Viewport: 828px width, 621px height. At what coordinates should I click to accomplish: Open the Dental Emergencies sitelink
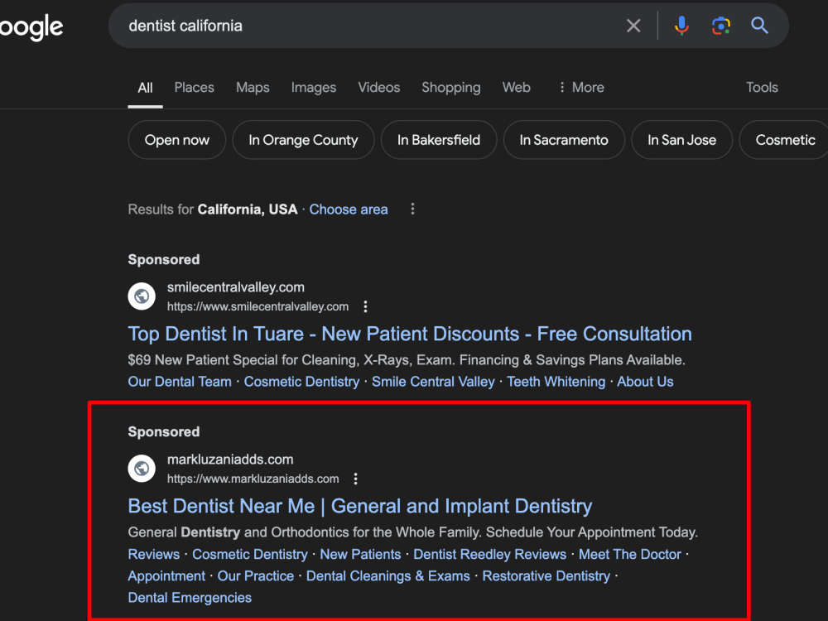point(190,598)
